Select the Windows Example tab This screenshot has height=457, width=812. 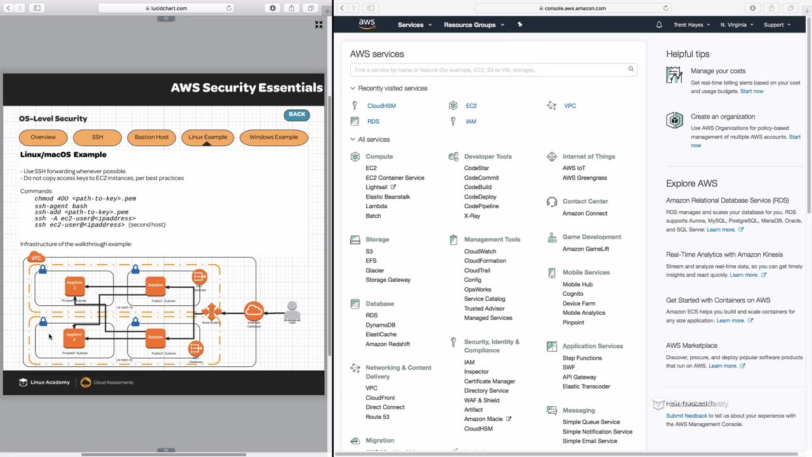click(273, 137)
